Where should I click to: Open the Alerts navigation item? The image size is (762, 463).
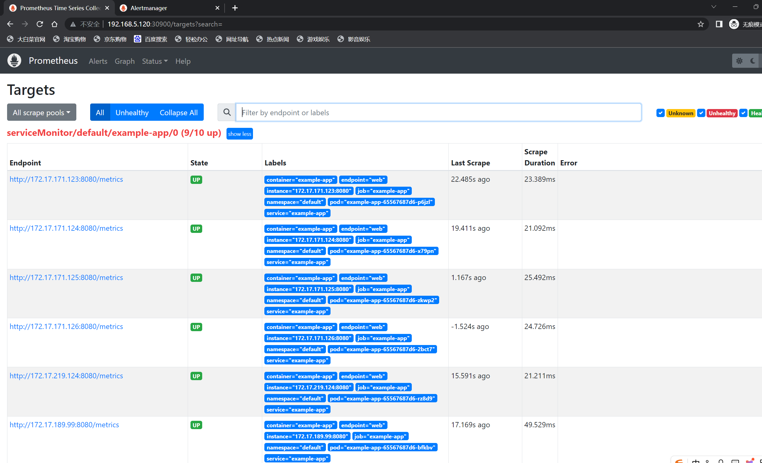tap(98, 61)
